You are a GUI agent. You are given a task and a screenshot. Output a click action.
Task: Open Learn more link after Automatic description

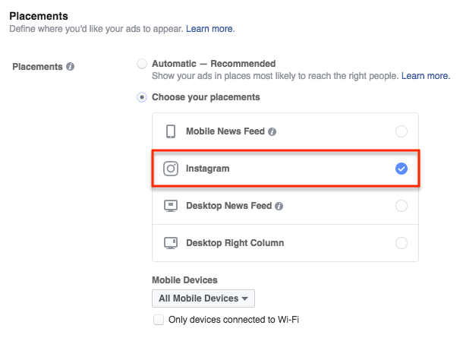click(x=426, y=76)
